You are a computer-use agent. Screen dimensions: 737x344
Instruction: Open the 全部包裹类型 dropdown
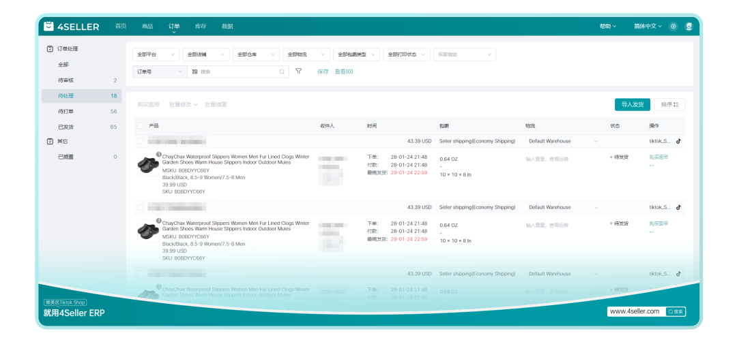tap(357, 54)
